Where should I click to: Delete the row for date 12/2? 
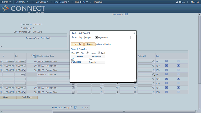tap(178, 61)
